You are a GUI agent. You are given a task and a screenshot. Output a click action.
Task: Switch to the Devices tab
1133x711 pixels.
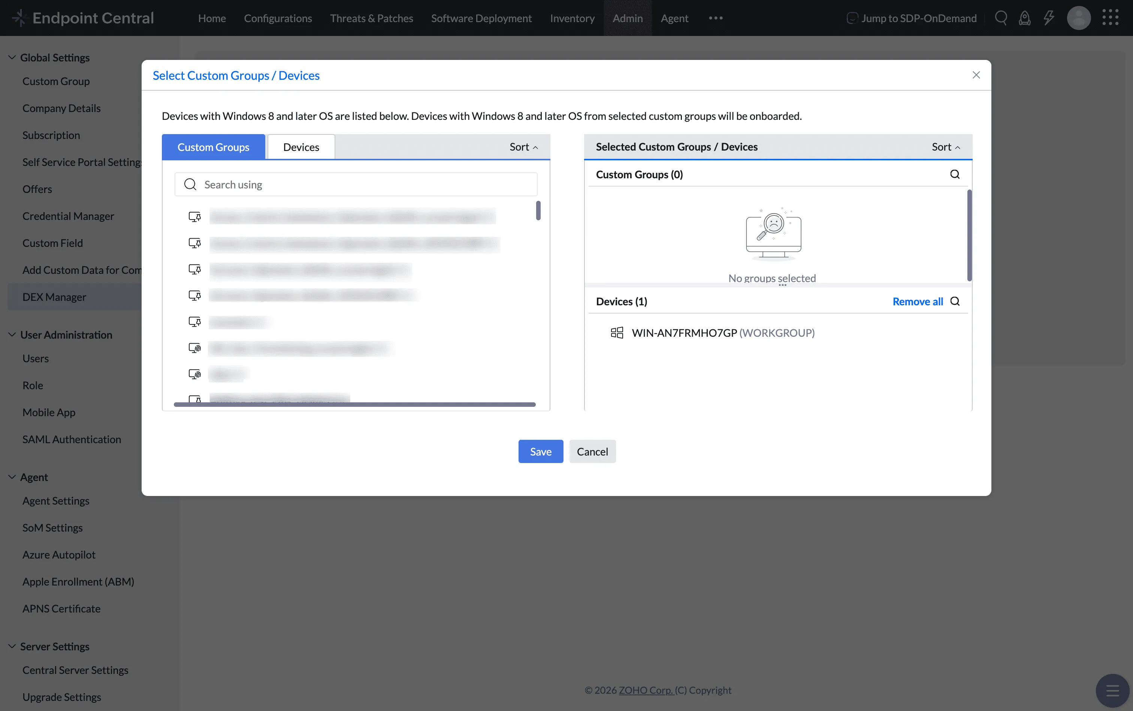301,147
